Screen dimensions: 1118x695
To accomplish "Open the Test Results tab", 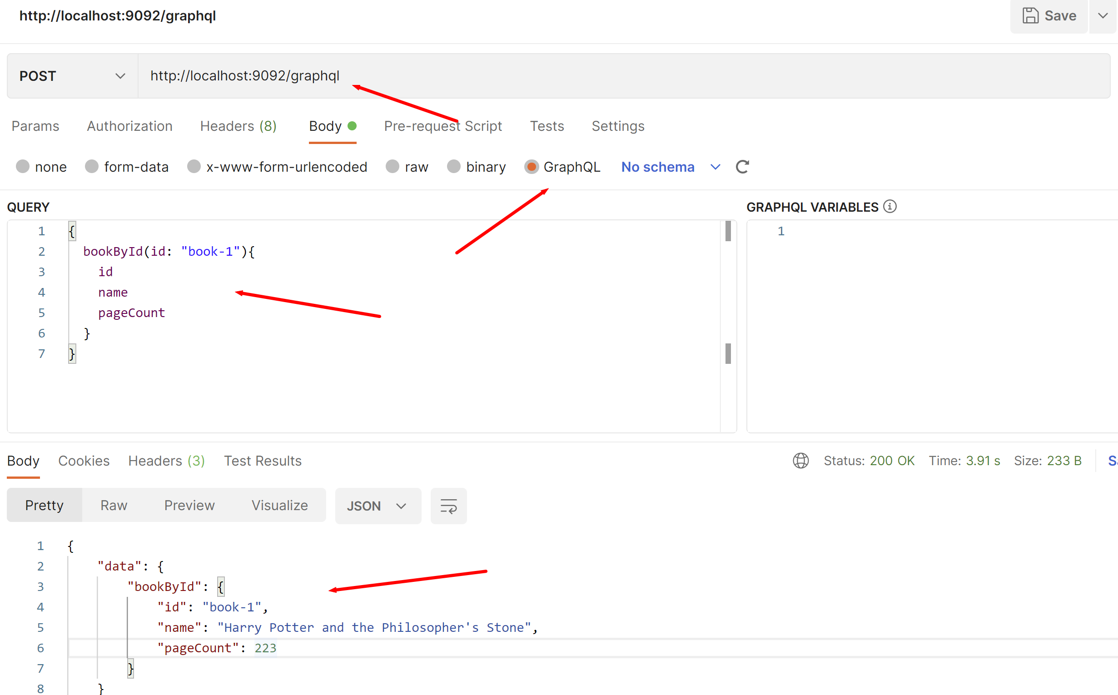I will click(263, 461).
